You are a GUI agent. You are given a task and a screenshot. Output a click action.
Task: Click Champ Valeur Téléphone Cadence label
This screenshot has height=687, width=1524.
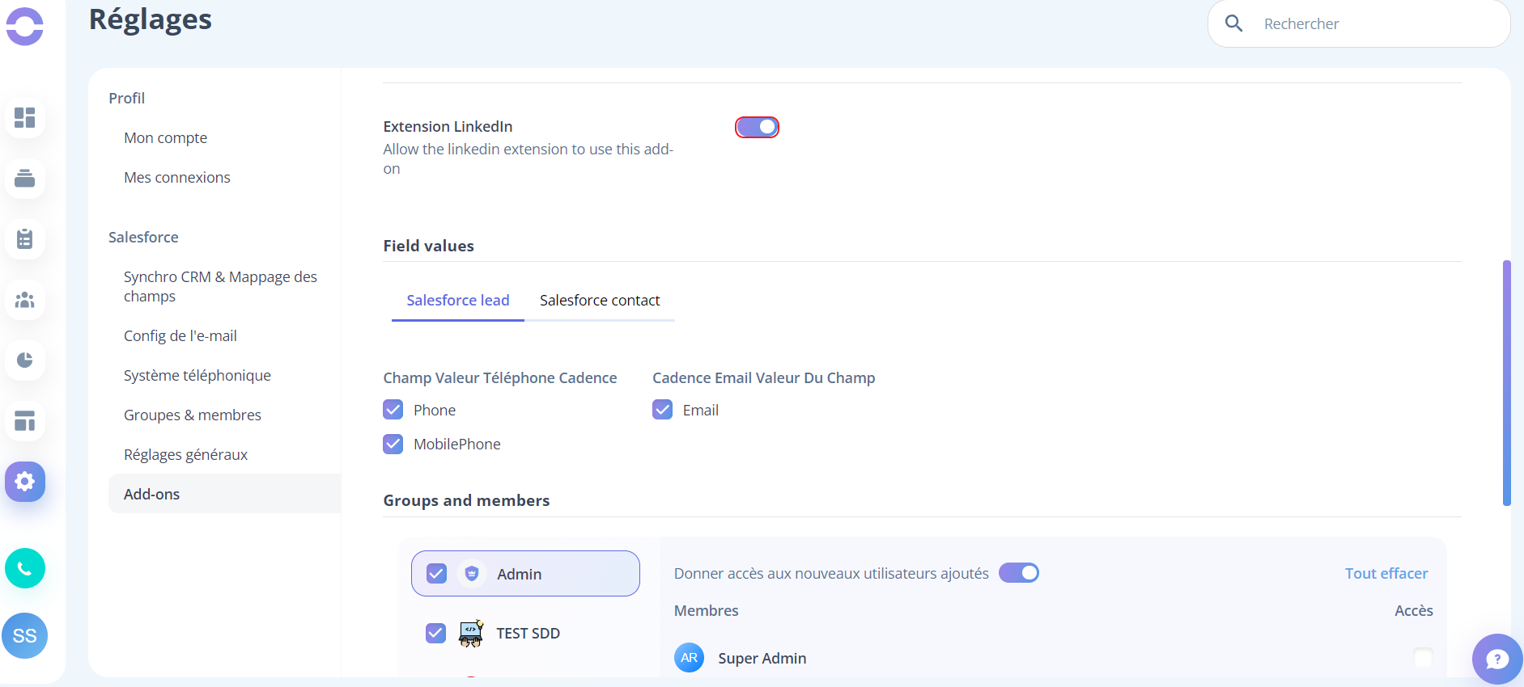(x=500, y=378)
